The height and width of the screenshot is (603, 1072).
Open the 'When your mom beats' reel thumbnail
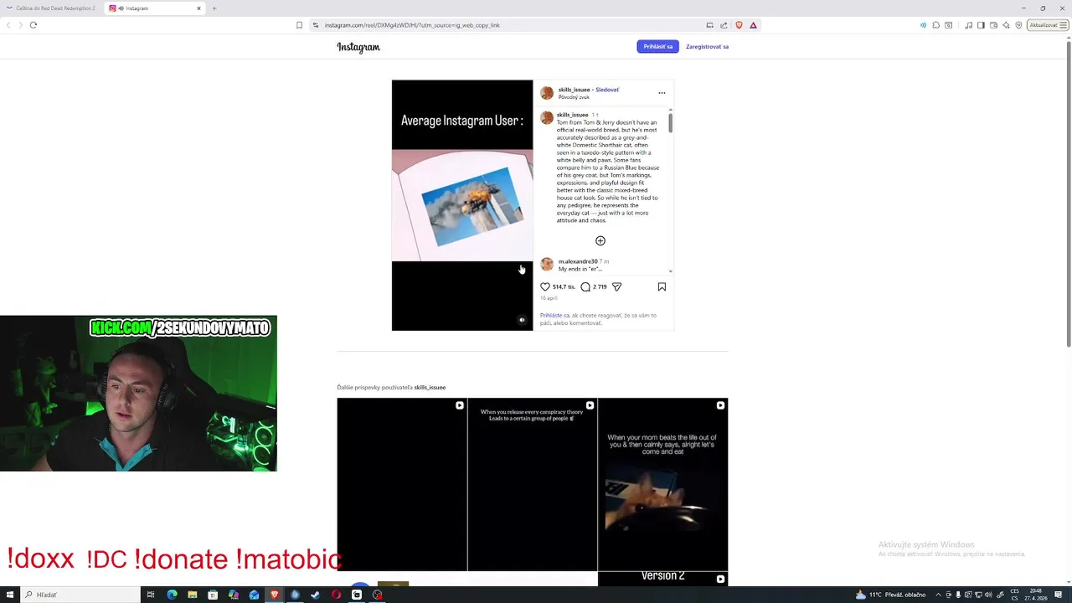663,484
